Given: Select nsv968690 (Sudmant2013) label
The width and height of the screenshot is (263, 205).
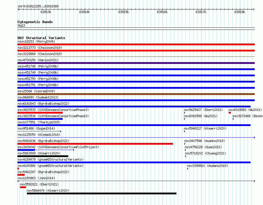Looking at the screenshot, I should [x=38, y=97].
